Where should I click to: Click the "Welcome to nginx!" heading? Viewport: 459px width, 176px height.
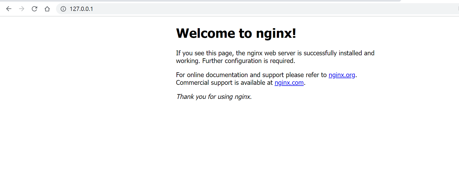(x=236, y=33)
